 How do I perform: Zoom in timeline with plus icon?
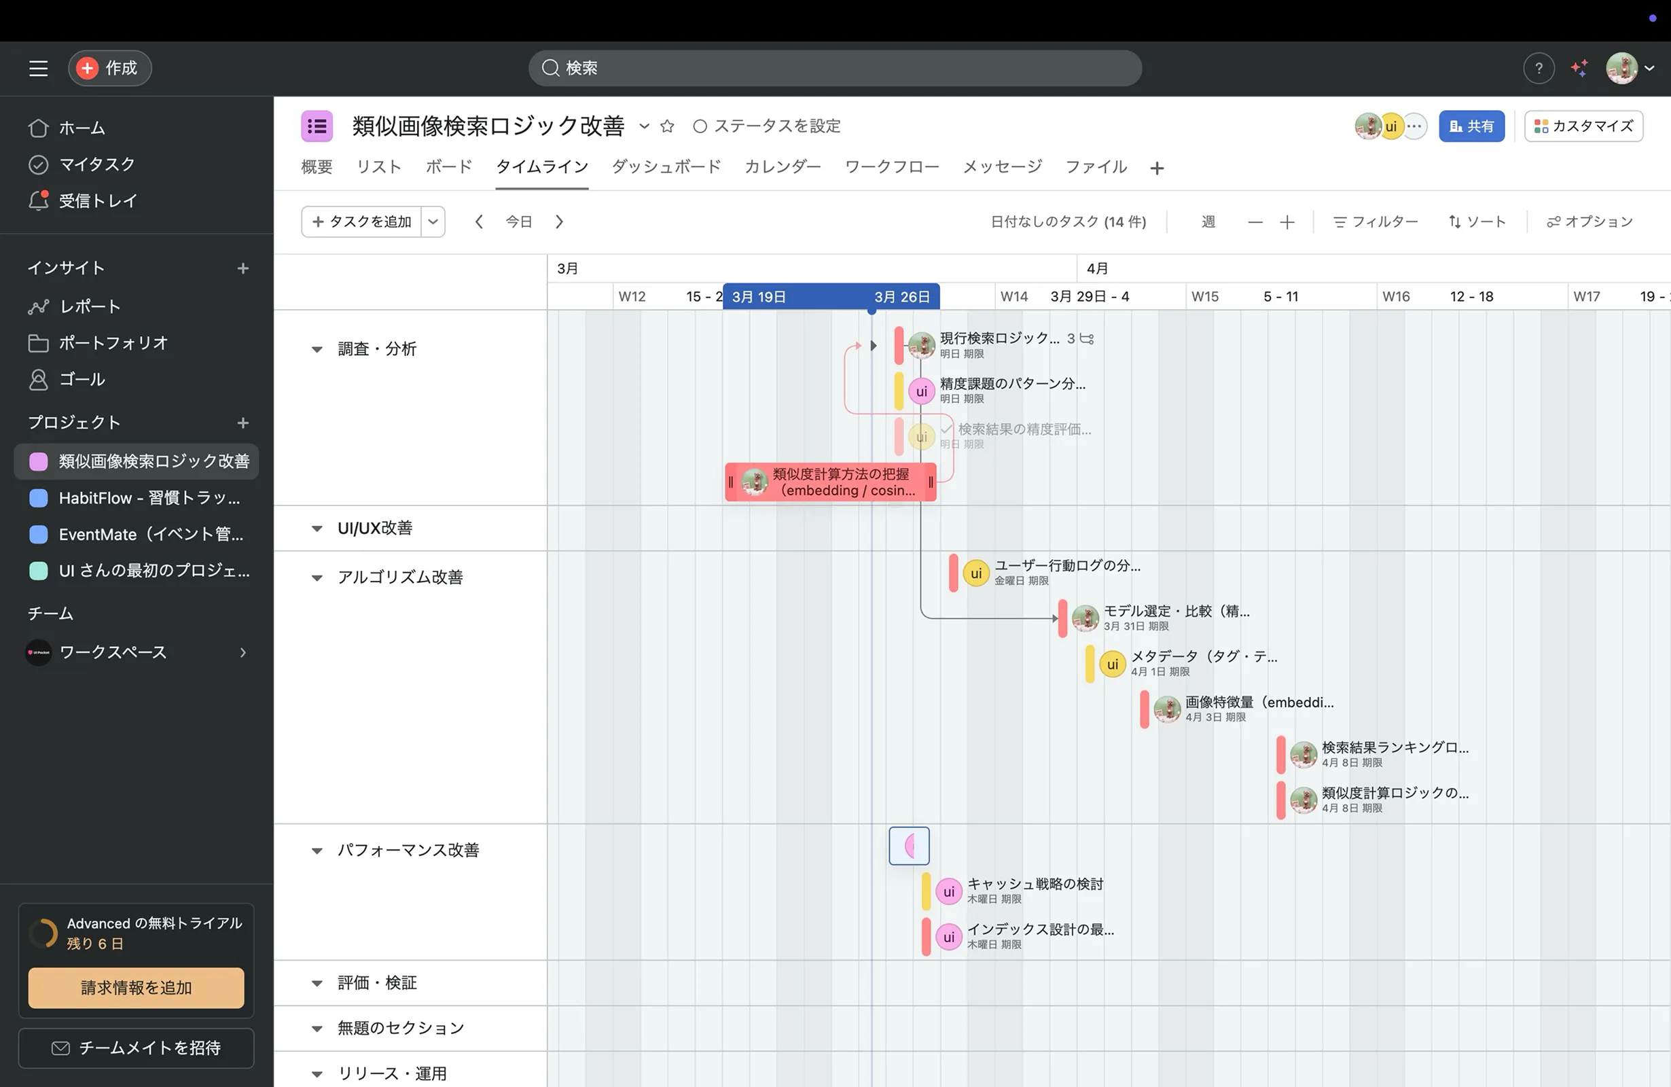[x=1287, y=223]
